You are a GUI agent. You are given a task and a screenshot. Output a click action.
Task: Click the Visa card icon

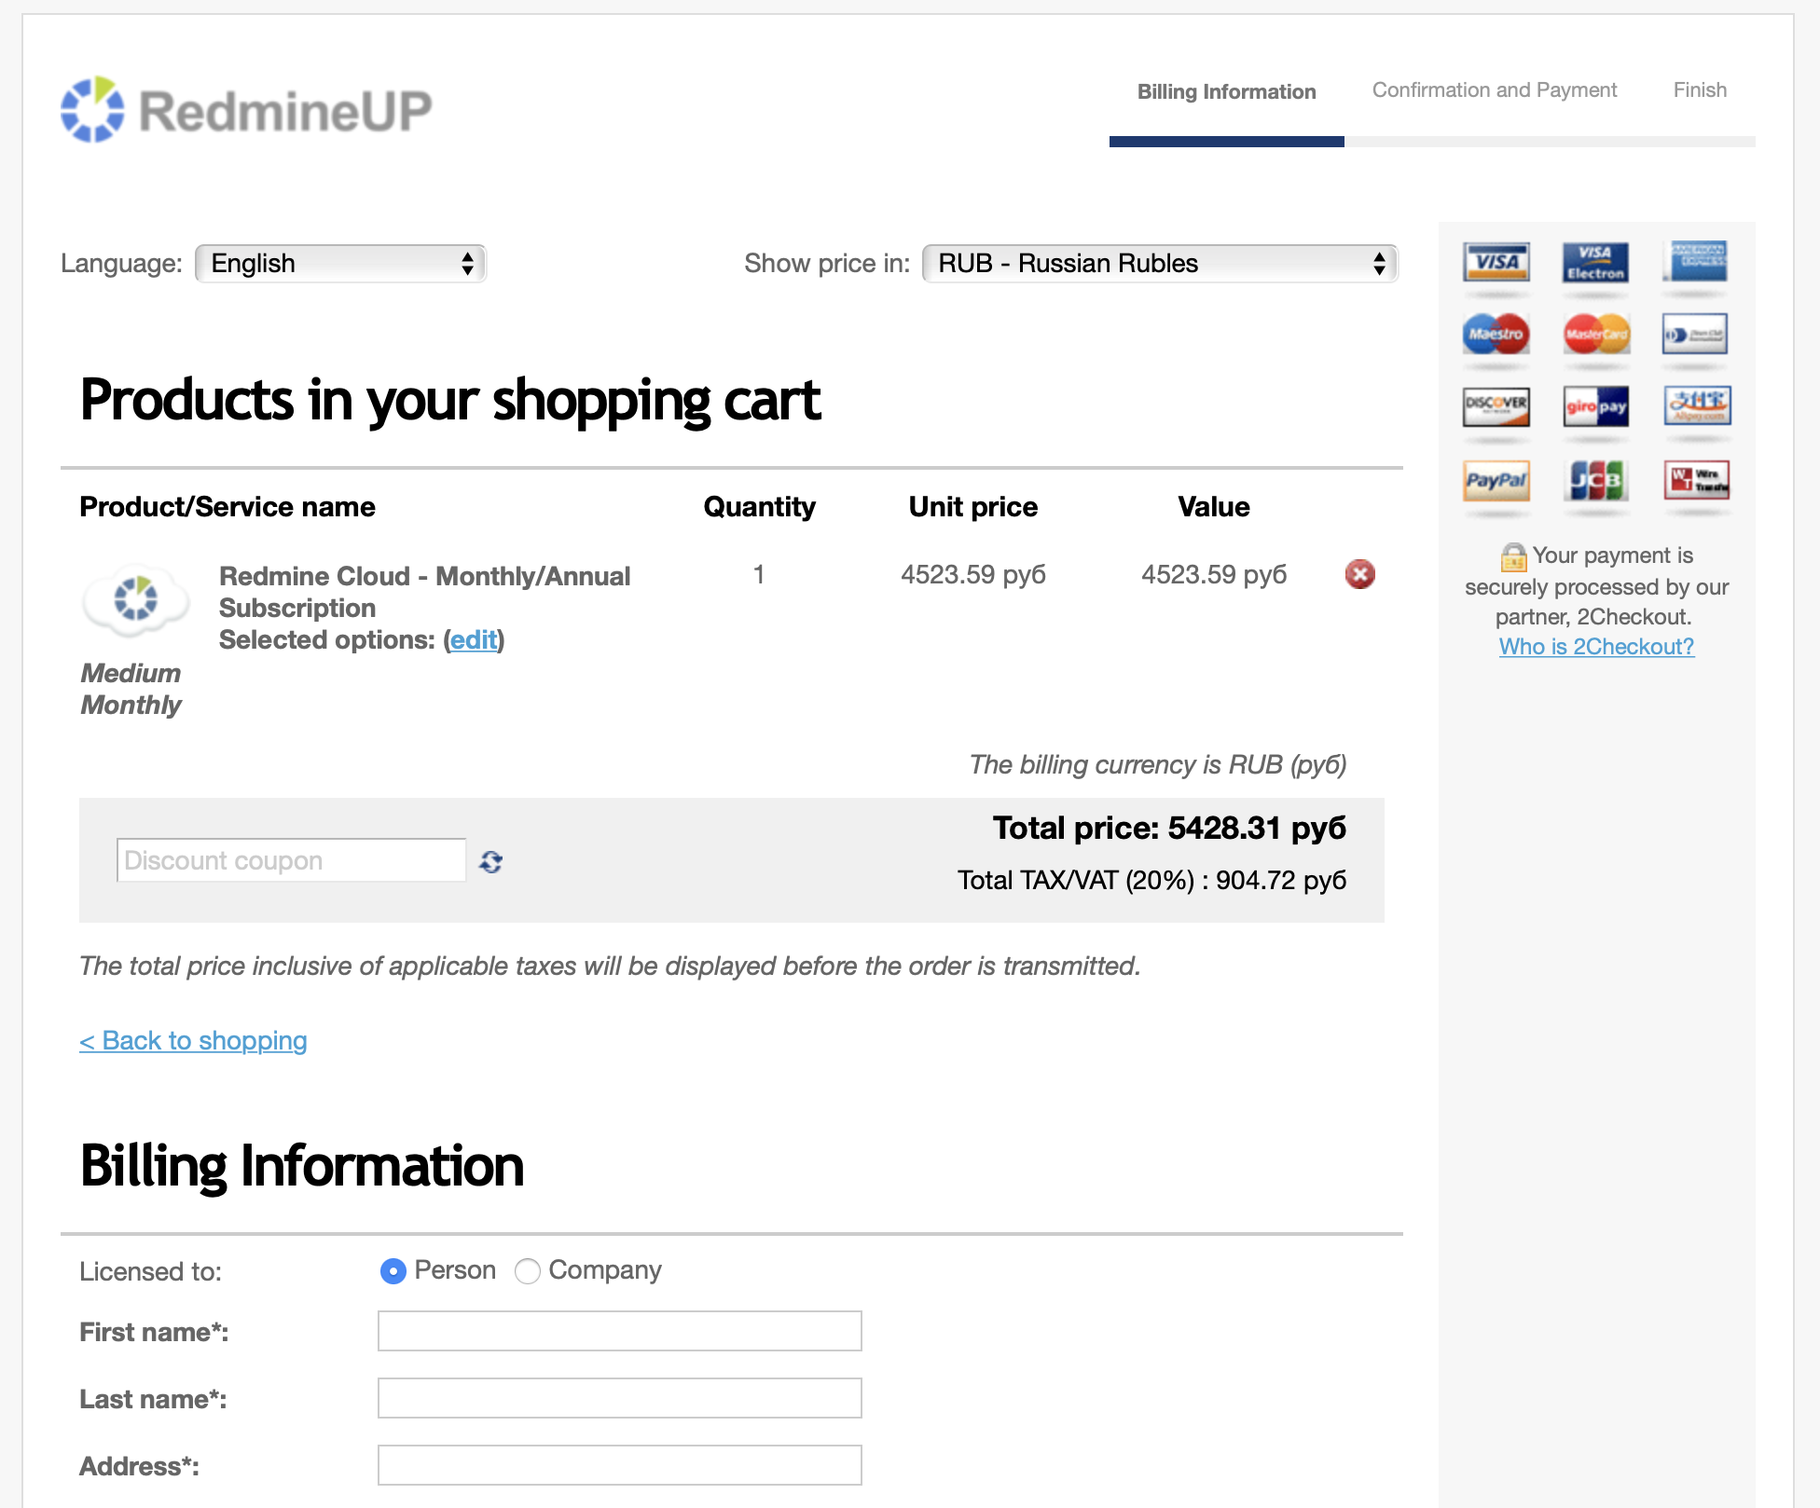point(1496,262)
